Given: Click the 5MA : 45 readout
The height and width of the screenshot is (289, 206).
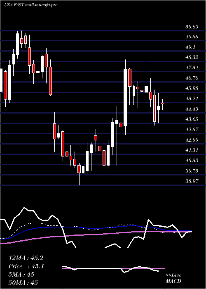Looking at the screenshot, I should (x=21, y=275).
